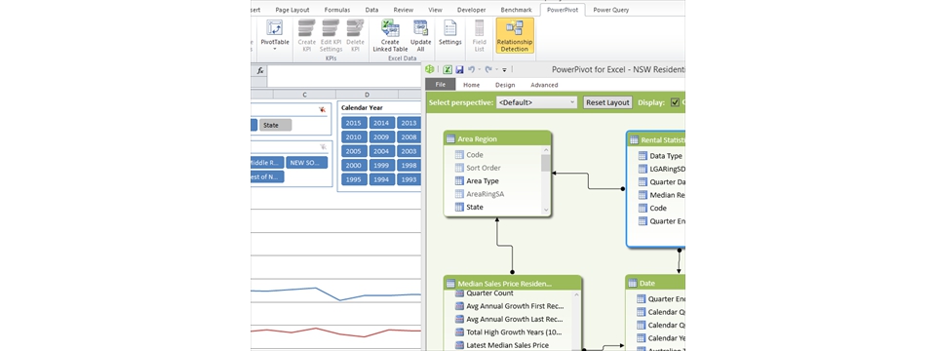Image resolution: width=936 pixels, height=351 pixels.
Task: Click scroll up arrow in Area Region table
Action: [546, 151]
